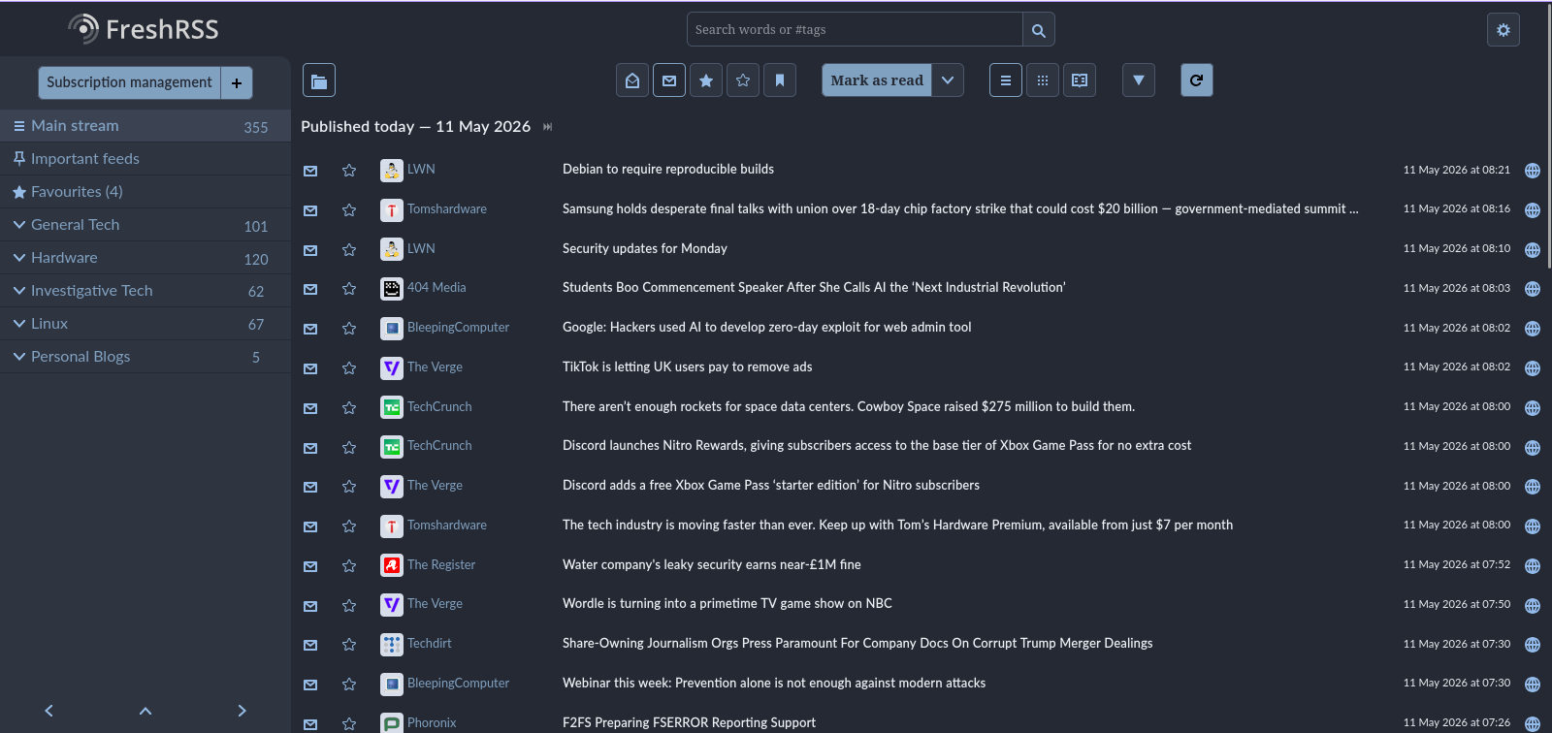Toggle read state for Debian reproducible builds

pos(310,171)
